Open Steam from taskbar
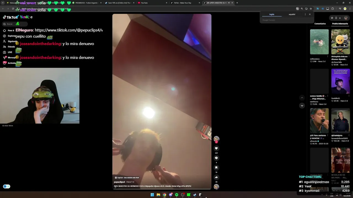353x198 pixels. coord(195,195)
